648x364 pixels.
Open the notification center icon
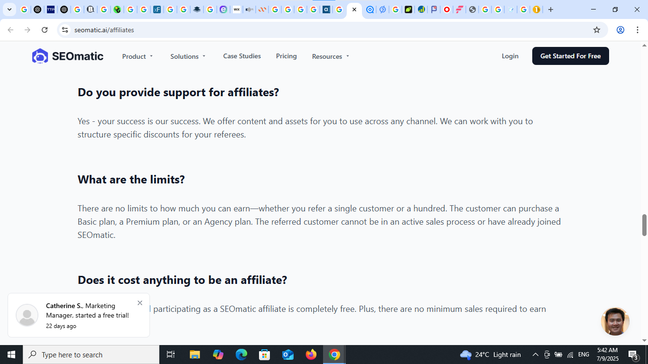tap(633, 355)
